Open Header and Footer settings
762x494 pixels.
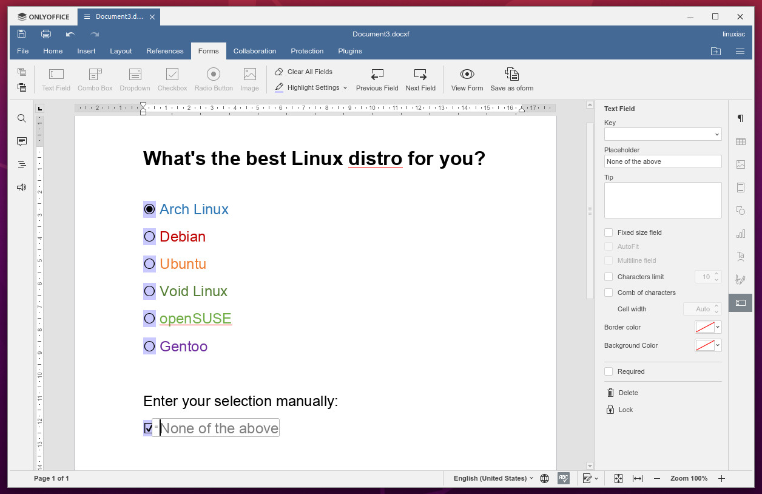click(x=740, y=188)
